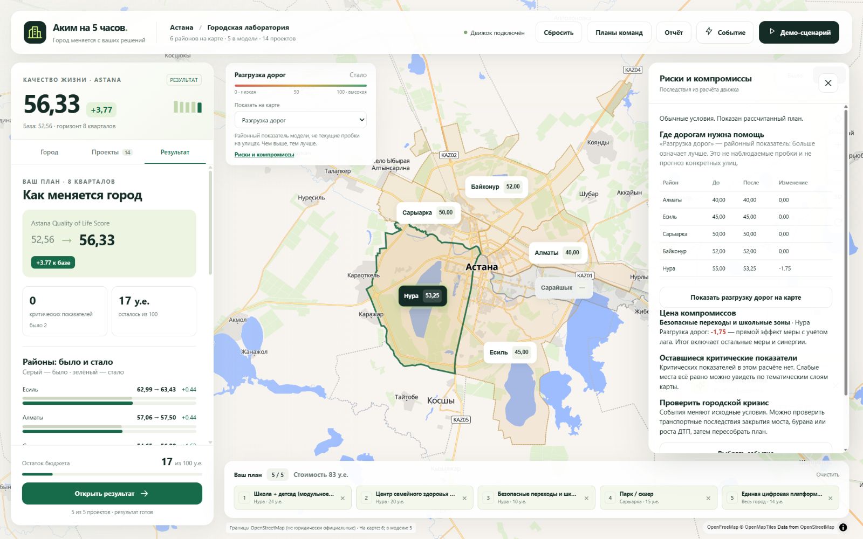Click the play icon in Демо-сценарий
Image resolution: width=863 pixels, height=539 pixels.
772,32
